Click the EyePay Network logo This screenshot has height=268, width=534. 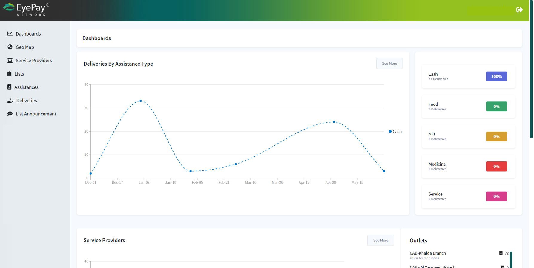26,10
